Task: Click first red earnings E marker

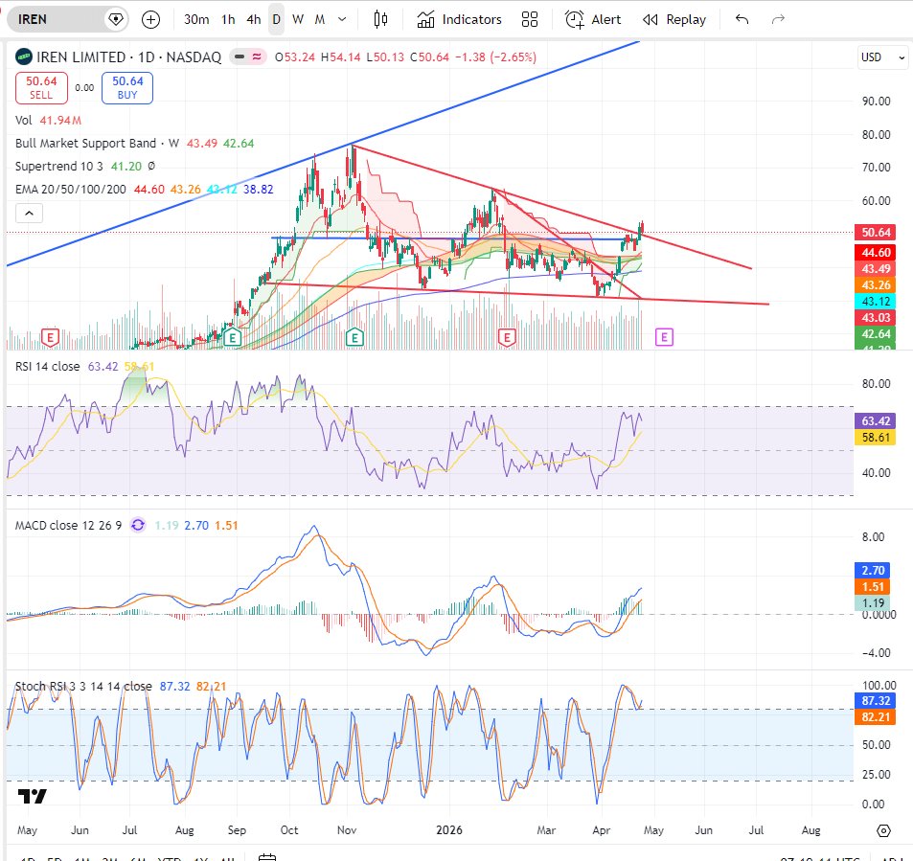Action: [51, 337]
